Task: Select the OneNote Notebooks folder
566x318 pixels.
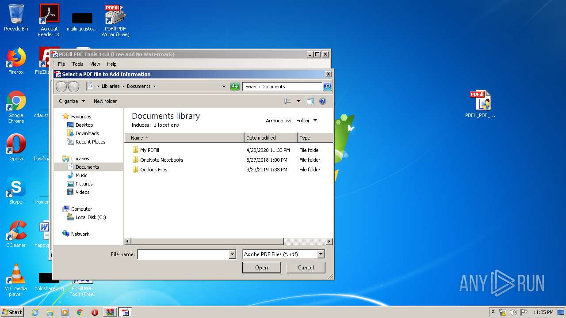Action: coord(161,160)
